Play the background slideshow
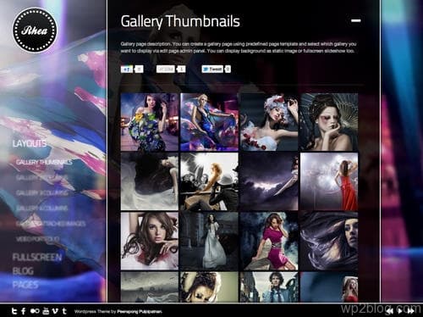The height and width of the screenshot is (317, 423). [400, 311]
